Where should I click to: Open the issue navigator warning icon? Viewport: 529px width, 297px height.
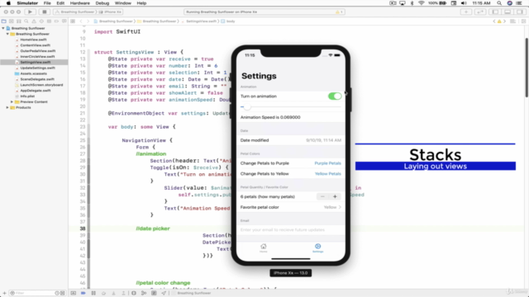pos(34,21)
